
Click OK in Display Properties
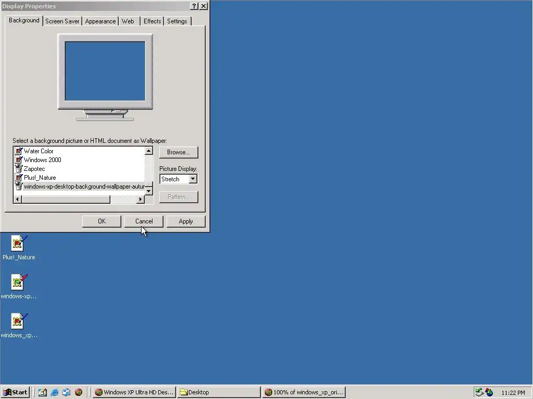[101, 221]
